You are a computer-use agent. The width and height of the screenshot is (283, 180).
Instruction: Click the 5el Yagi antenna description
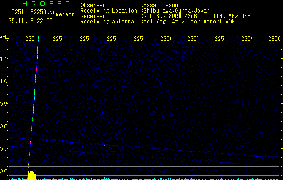pyautogui.click(x=189, y=21)
